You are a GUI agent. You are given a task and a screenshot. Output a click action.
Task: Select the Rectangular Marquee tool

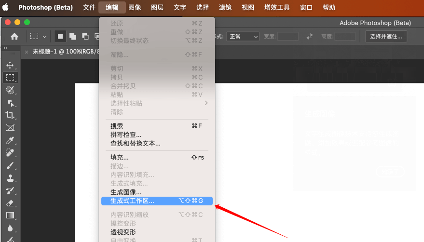tap(10, 78)
